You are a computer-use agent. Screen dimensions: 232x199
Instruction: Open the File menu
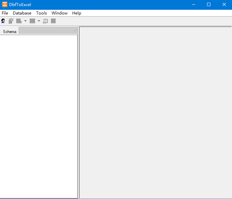[x=5, y=13]
